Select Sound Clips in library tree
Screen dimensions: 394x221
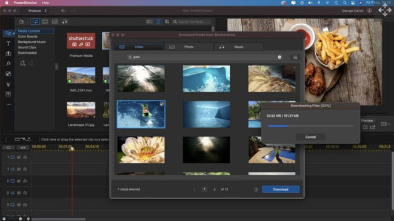27,47
